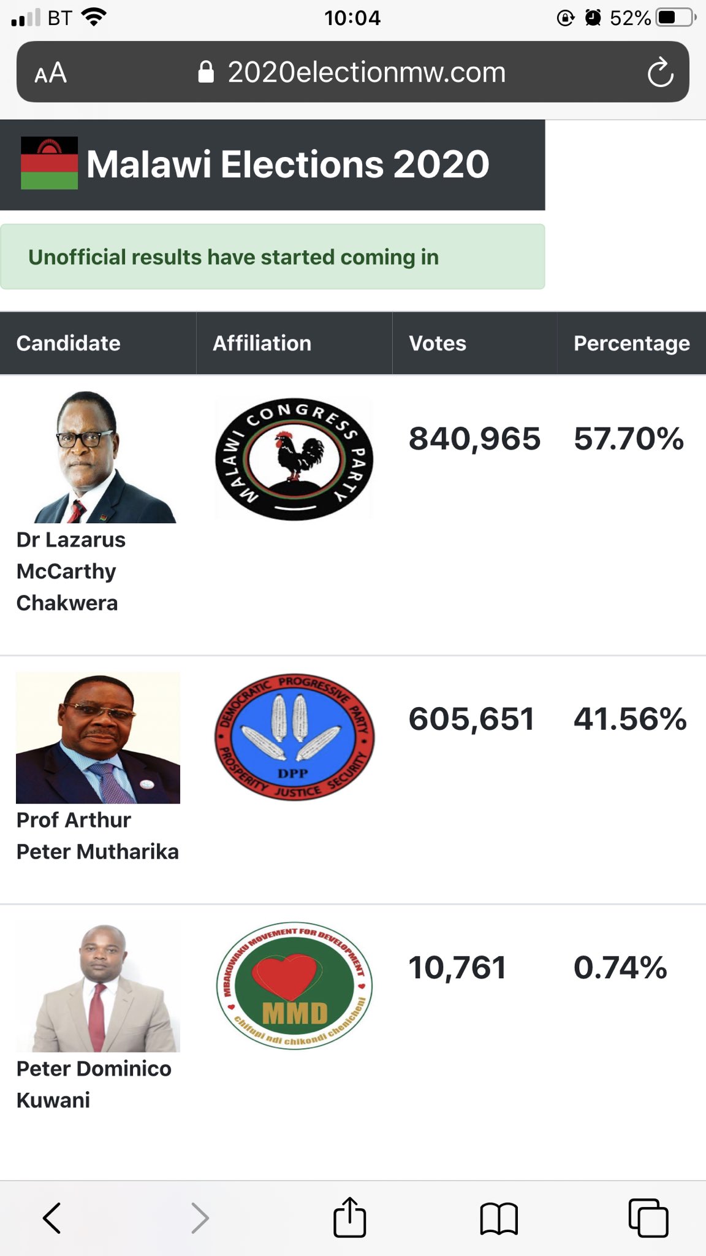Open Safari bookmarks book icon
706x1256 pixels.
tap(499, 1218)
